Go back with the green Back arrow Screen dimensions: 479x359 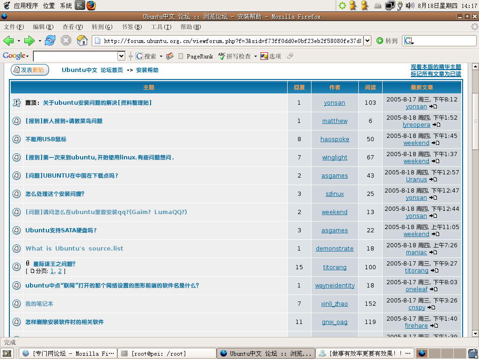[8, 41]
